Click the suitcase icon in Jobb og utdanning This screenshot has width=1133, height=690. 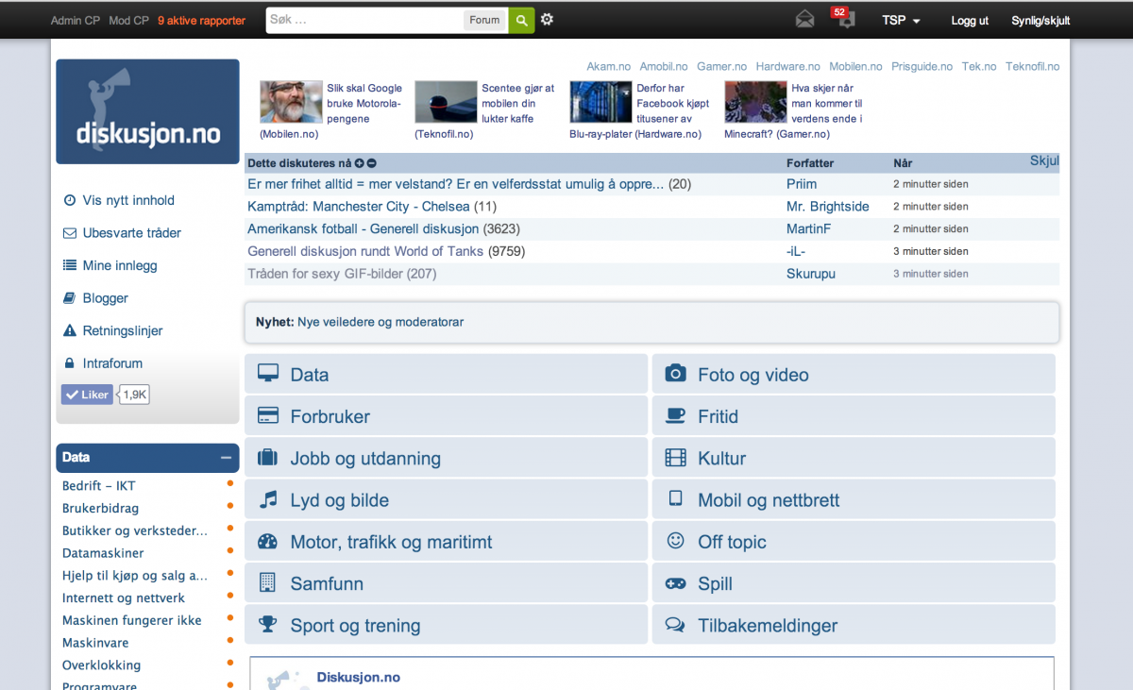[x=268, y=458]
